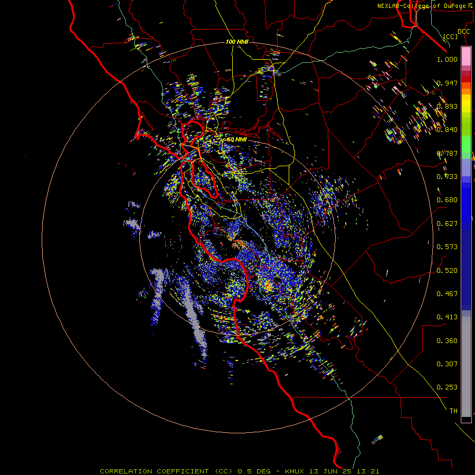Viewport: 475px width, 475px height.
Task: Select the 0.680 scale value
Action: coord(447,200)
